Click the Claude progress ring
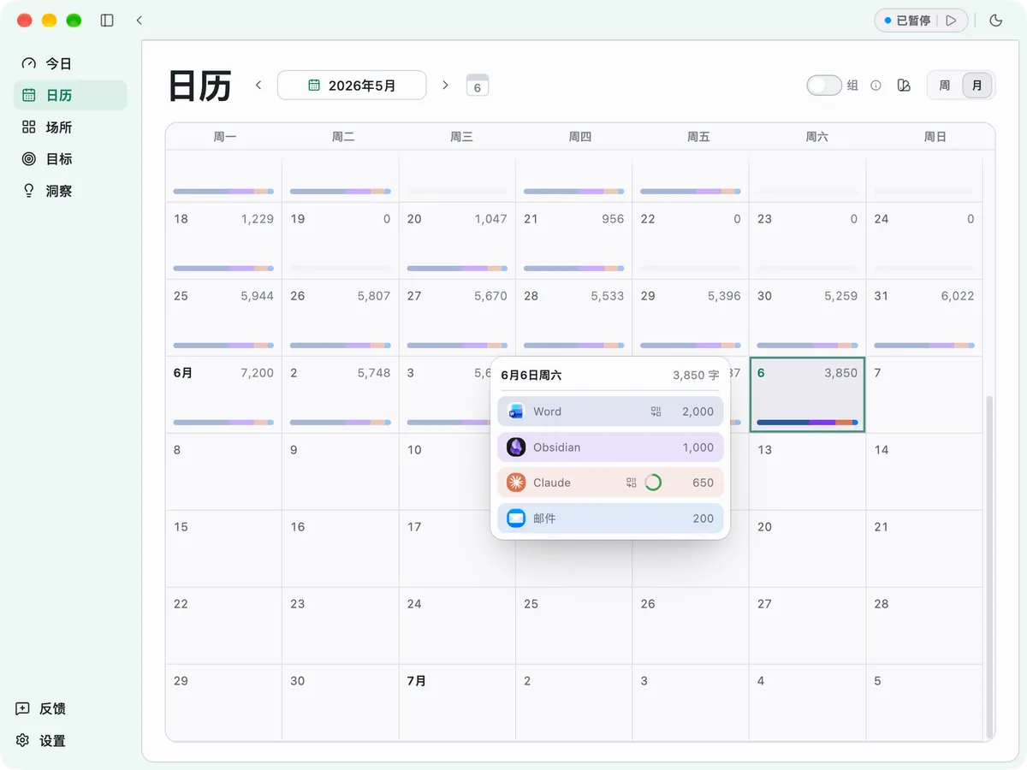The image size is (1027, 770). tap(653, 483)
